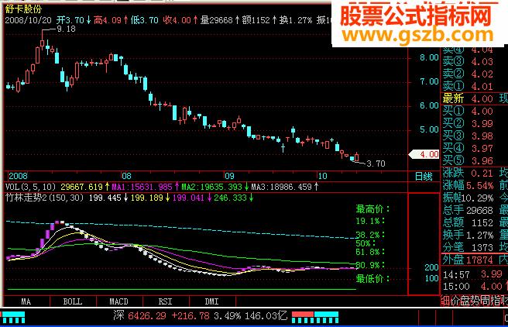The image size is (508, 327).
Task: Open the 价 tab in the bottom-right panel
Action: [455, 301]
